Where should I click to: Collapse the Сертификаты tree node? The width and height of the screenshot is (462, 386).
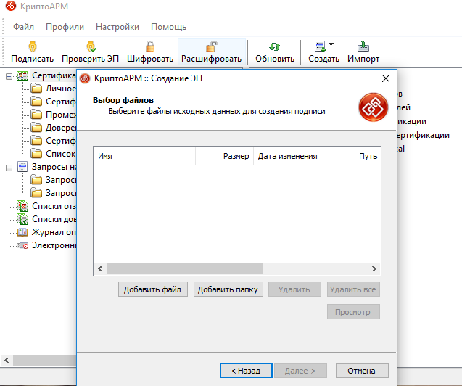9,75
